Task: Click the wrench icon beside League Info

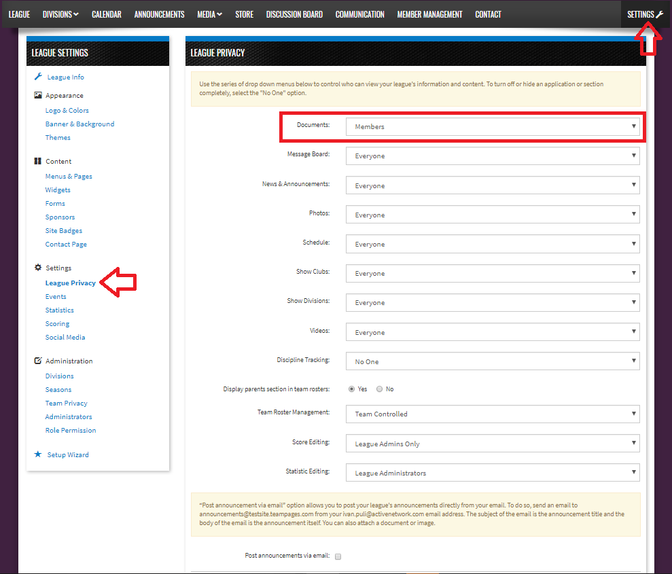Action: pyautogui.click(x=38, y=77)
